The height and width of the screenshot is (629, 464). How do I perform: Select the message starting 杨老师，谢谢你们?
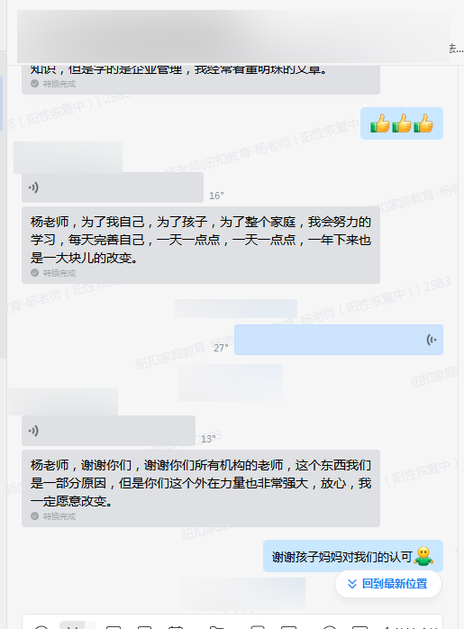pos(201,488)
